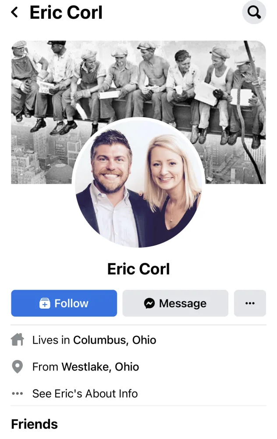Expand See Eric's About Info
This screenshot has height=439, width=277.
pyautogui.click(x=85, y=393)
